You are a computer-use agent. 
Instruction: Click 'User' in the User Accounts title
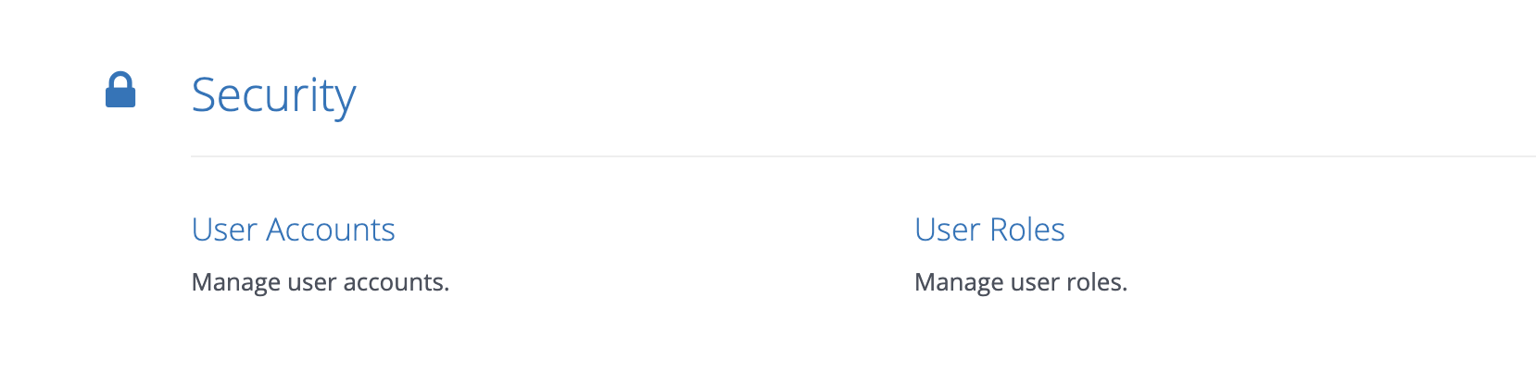[224, 229]
